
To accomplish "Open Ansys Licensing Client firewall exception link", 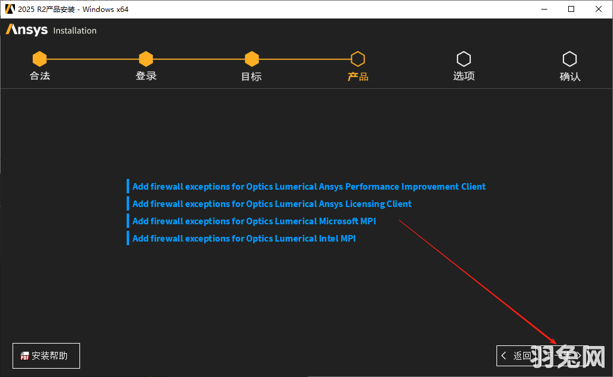I will click(x=272, y=204).
